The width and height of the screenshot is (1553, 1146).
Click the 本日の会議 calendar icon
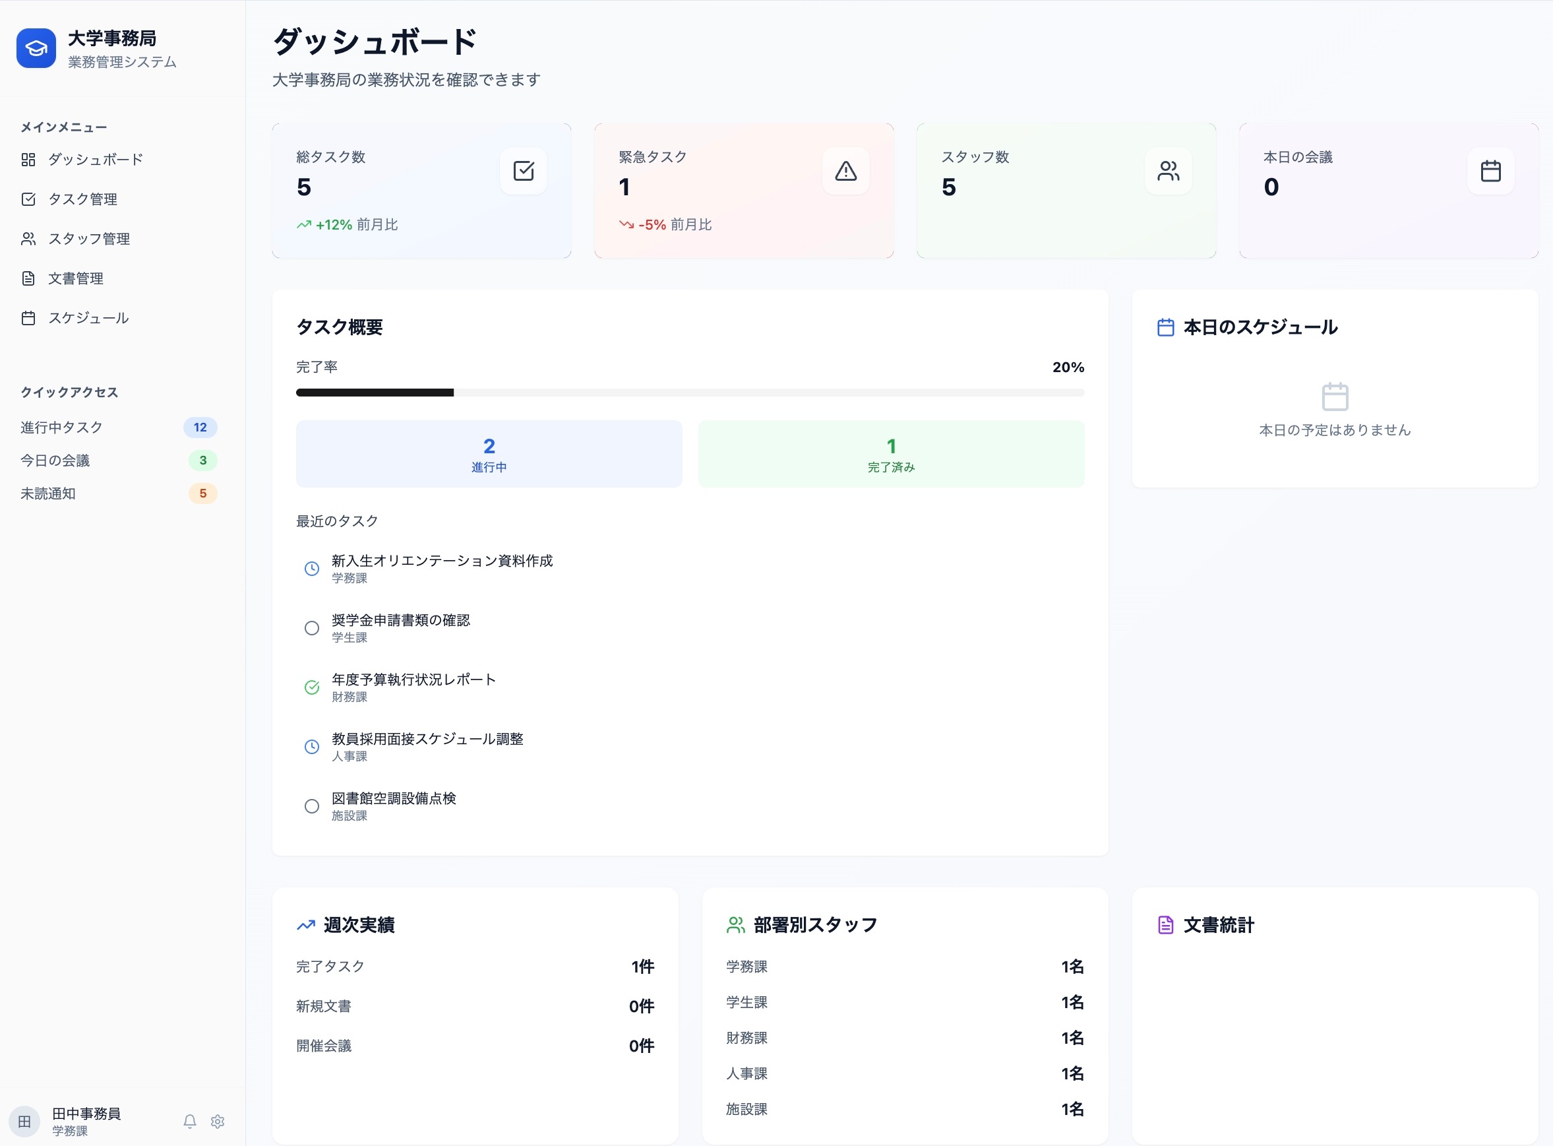(1490, 171)
